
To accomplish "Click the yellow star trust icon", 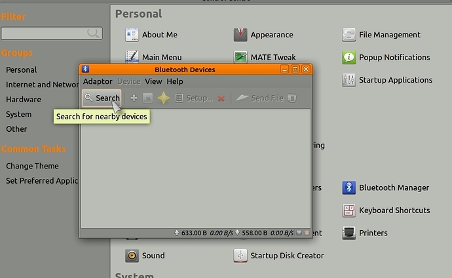I will [x=163, y=98].
